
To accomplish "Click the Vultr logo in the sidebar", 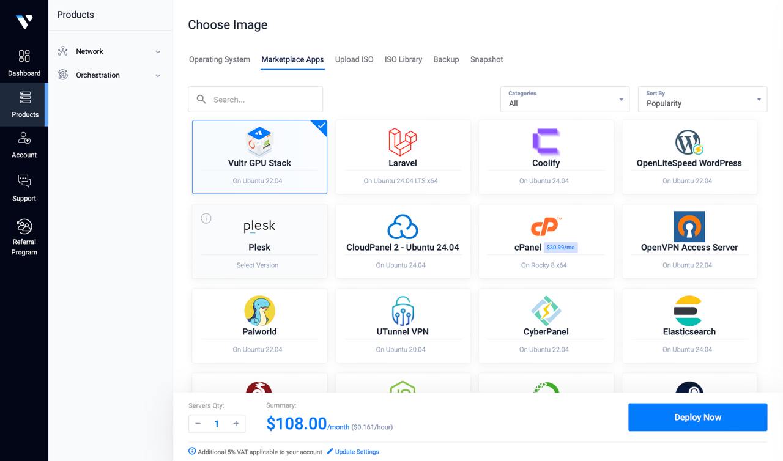I will [x=24, y=21].
